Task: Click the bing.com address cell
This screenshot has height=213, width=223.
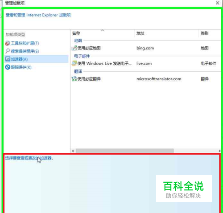Action: [x=145, y=48]
